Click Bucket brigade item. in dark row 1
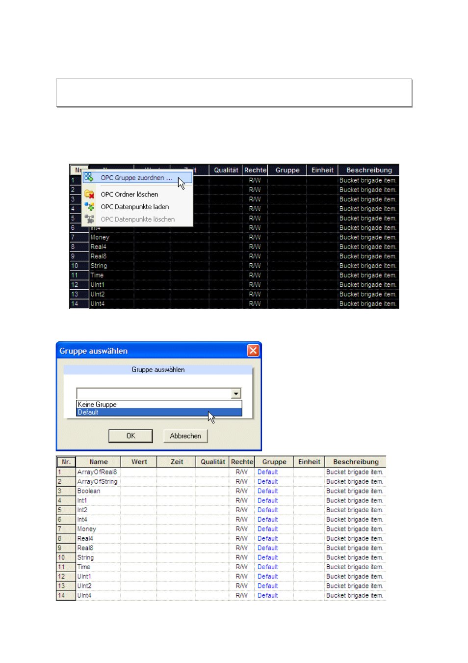 (x=368, y=180)
